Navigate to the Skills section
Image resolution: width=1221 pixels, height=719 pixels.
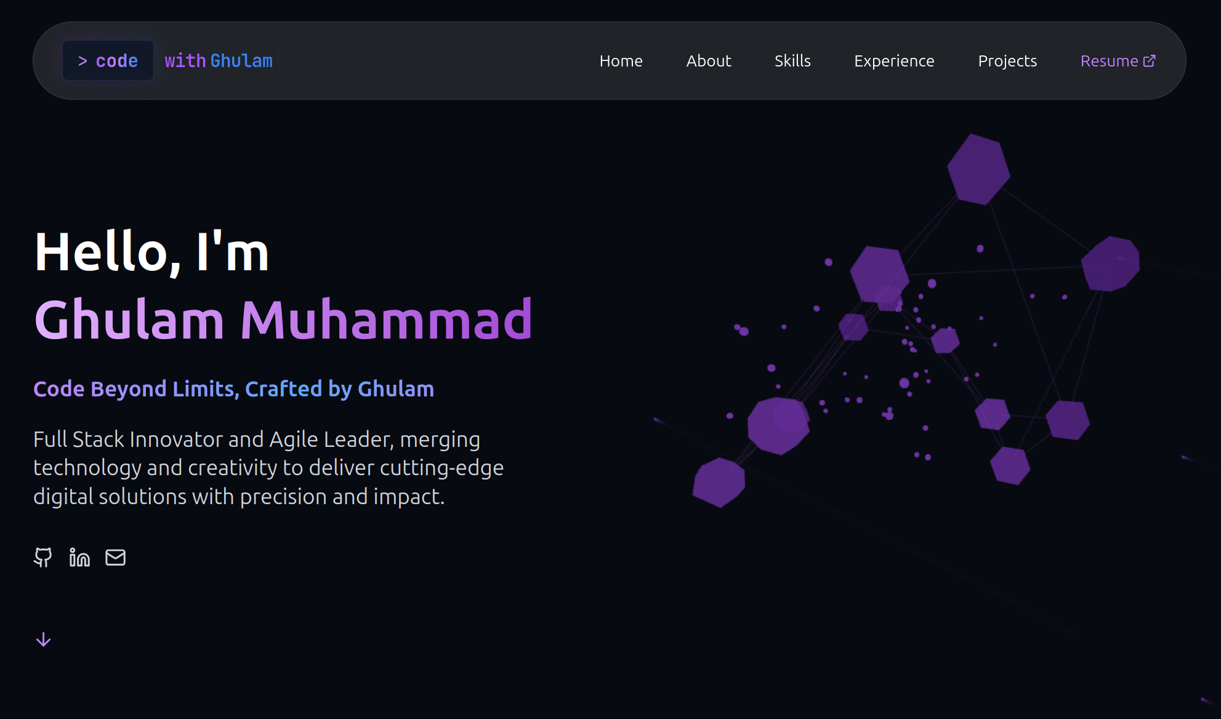[792, 61]
